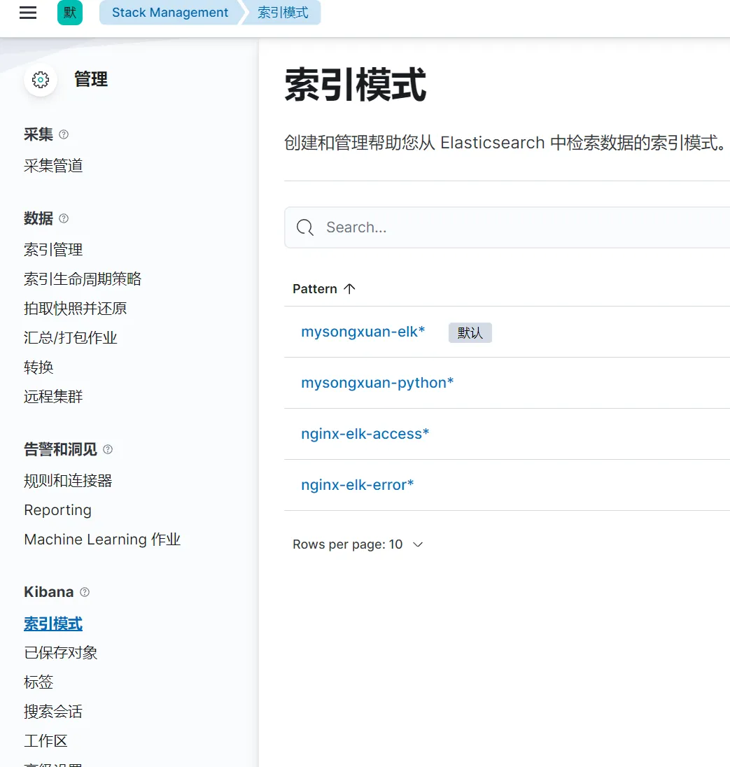Image resolution: width=730 pixels, height=767 pixels.
Task: Open the hamburger navigation menu
Action: tap(28, 13)
